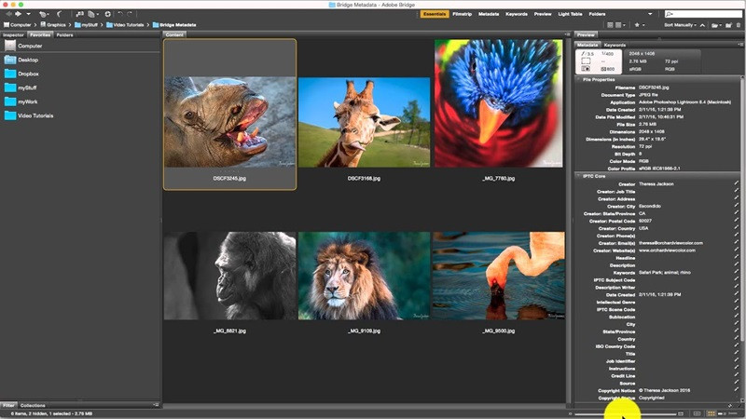Click the myStuff breadcrumb
The image size is (746, 419).
(86, 25)
